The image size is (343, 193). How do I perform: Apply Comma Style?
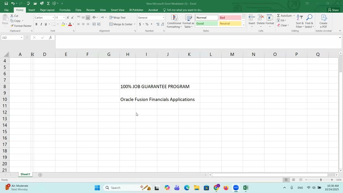(x=152, y=24)
